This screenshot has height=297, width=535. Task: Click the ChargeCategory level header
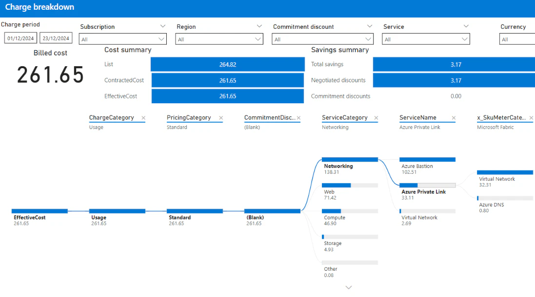[112, 117]
